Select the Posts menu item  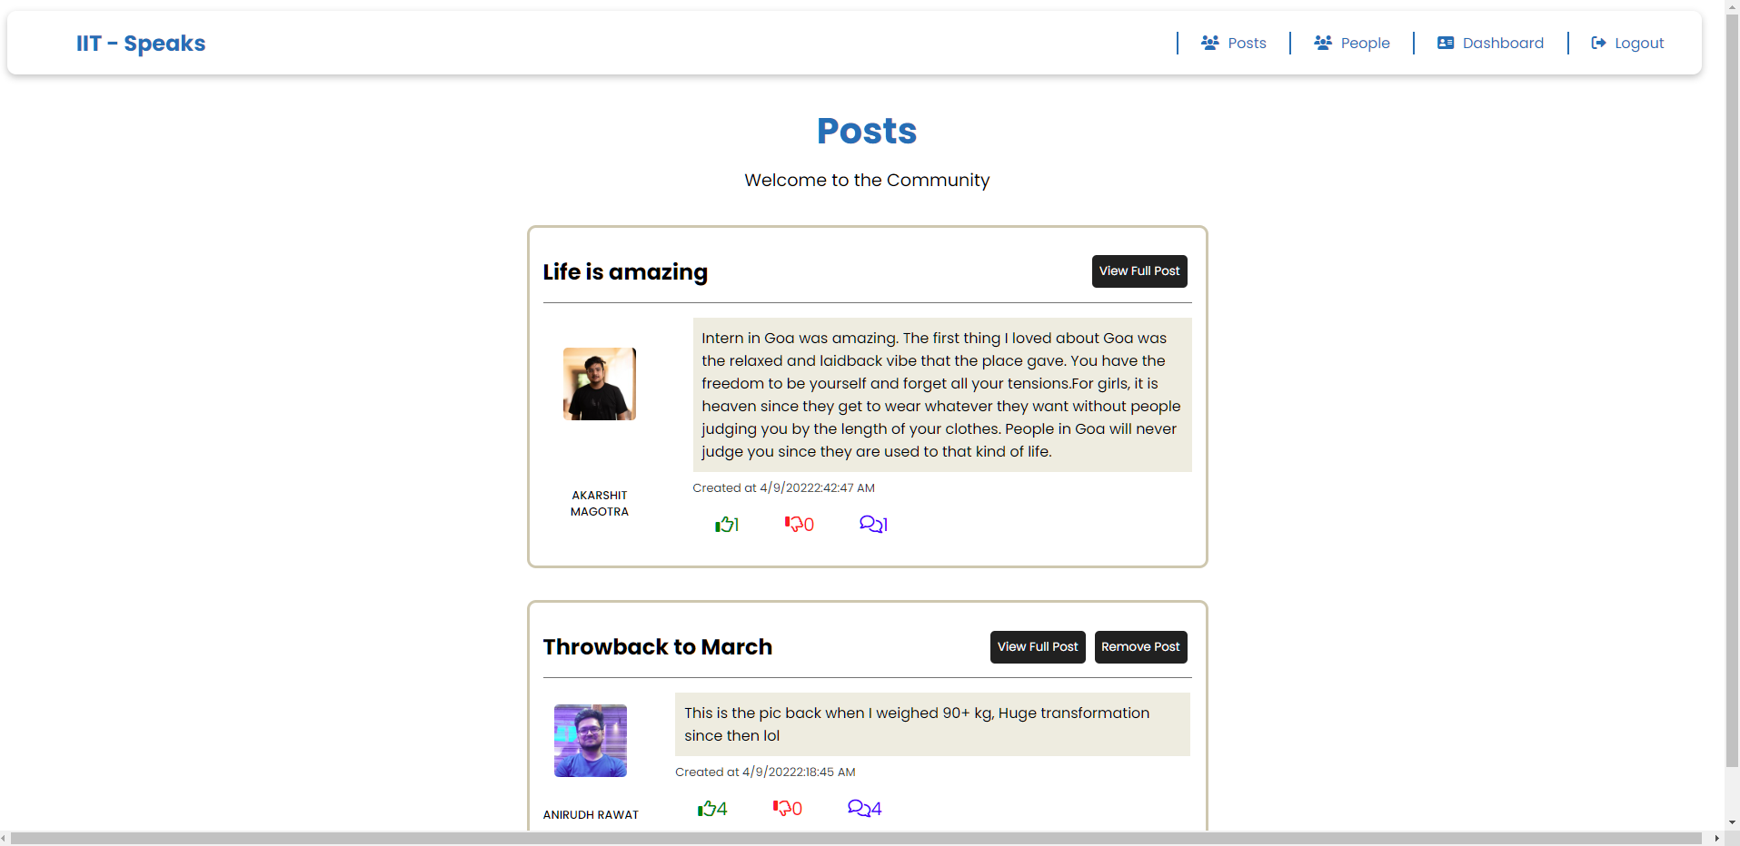pos(1249,43)
